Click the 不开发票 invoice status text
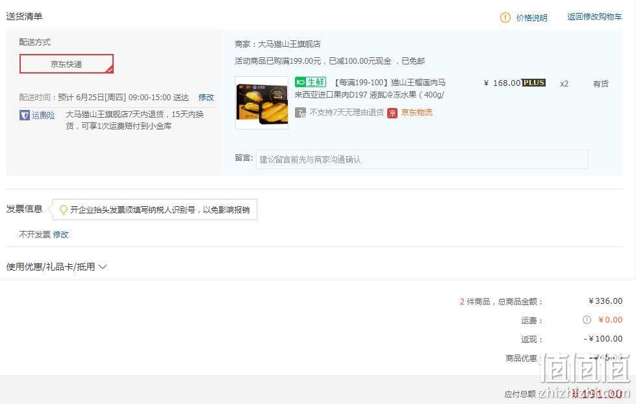 [x=35, y=235]
